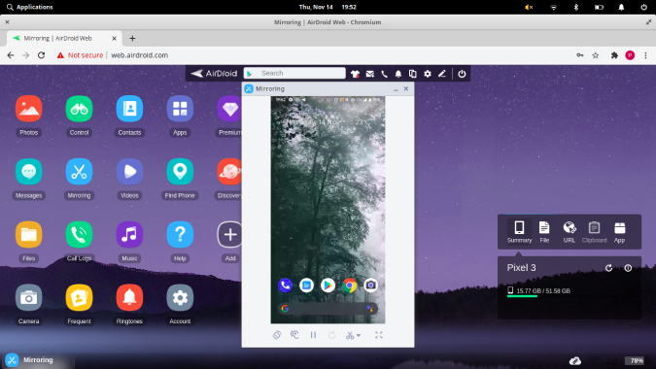Click the one-way audio ear icon
Screen dimensions: 656x369
pyautogui.click(x=294, y=335)
